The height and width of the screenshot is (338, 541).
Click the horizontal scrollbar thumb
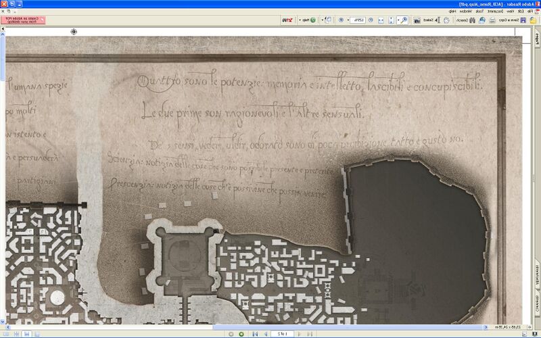click(348, 327)
